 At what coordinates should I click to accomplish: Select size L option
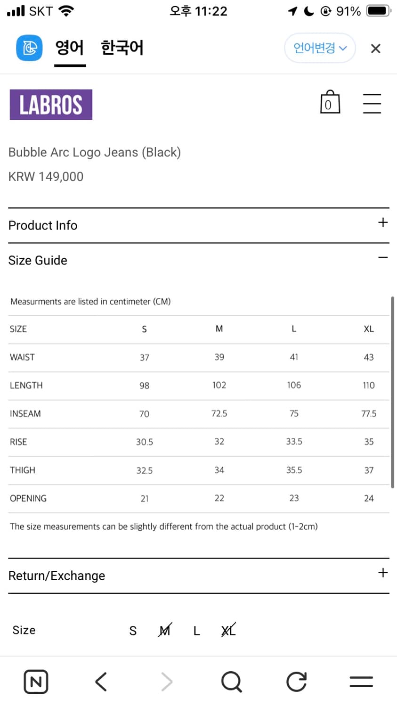point(197,631)
